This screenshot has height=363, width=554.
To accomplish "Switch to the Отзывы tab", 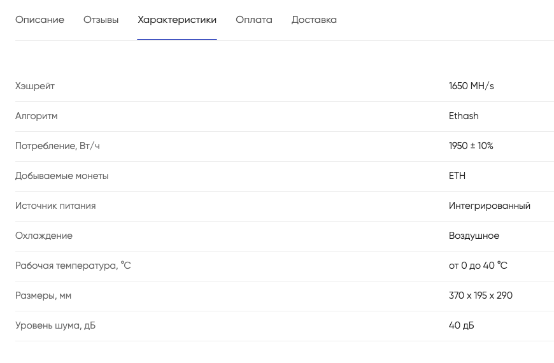I will point(101,20).
